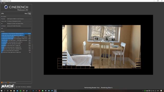
Task: Open the red square taskbar icon
Action: (39, 91)
